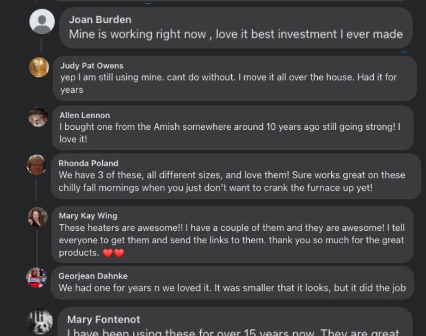Open the Mary Kay Wing name link
426x336 pixels.
click(88, 216)
